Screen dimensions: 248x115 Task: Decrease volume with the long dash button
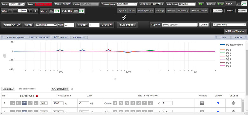pos(15,11)
